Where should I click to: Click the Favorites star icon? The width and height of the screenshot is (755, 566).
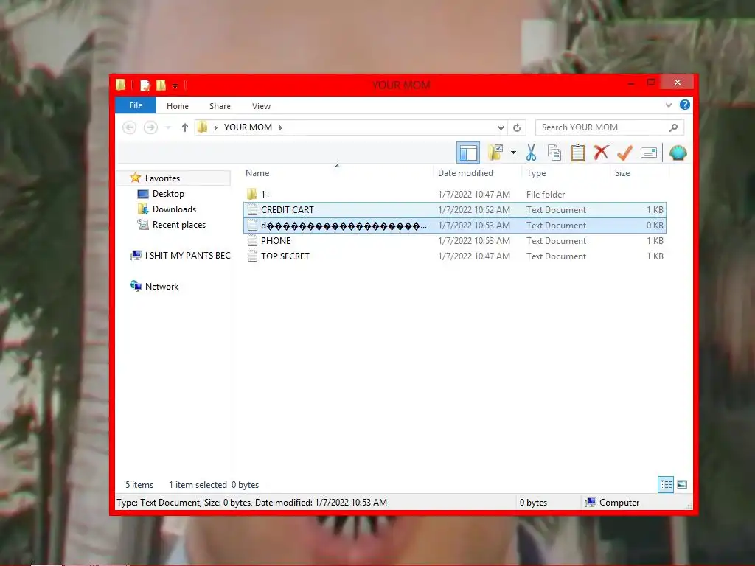pyautogui.click(x=136, y=178)
